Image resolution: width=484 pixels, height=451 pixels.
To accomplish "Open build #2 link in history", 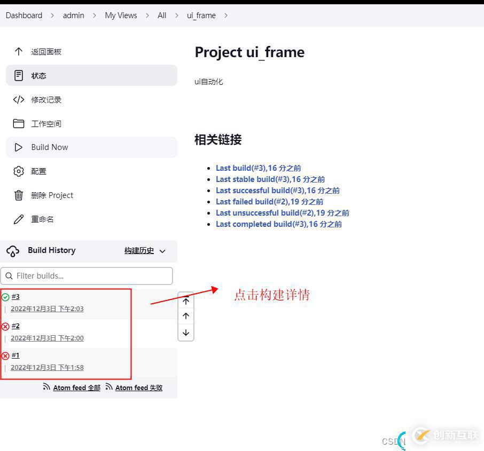I will click(x=15, y=326).
